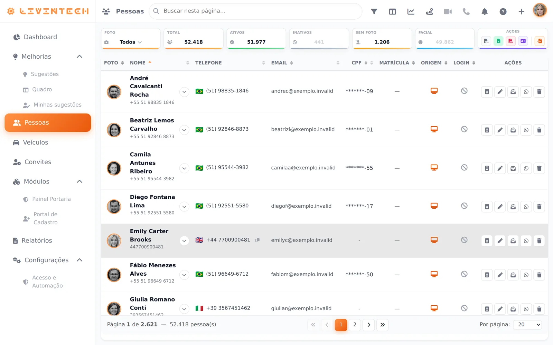Export people list as CSV
The height and width of the screenshot is (345, 553).
[x=486, y=41]
